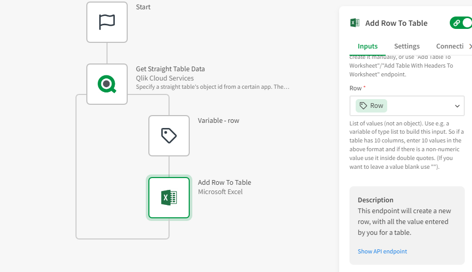Click the Get Straight Table Data title
Screen dimensions: 472x272
[x=170, y=69]
